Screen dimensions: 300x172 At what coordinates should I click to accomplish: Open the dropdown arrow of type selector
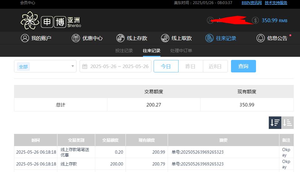coord(73,66)
